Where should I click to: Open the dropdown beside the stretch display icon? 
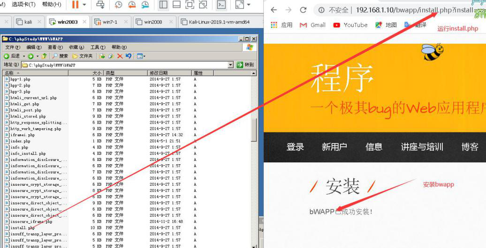[249, 5]
